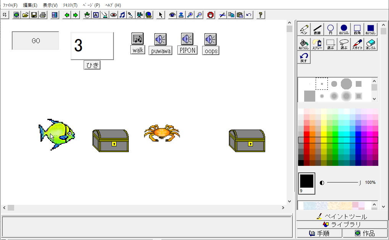Select the スプレー spray can tool
The height and width of the screenshot is (240, 389).
coord(317,44)
